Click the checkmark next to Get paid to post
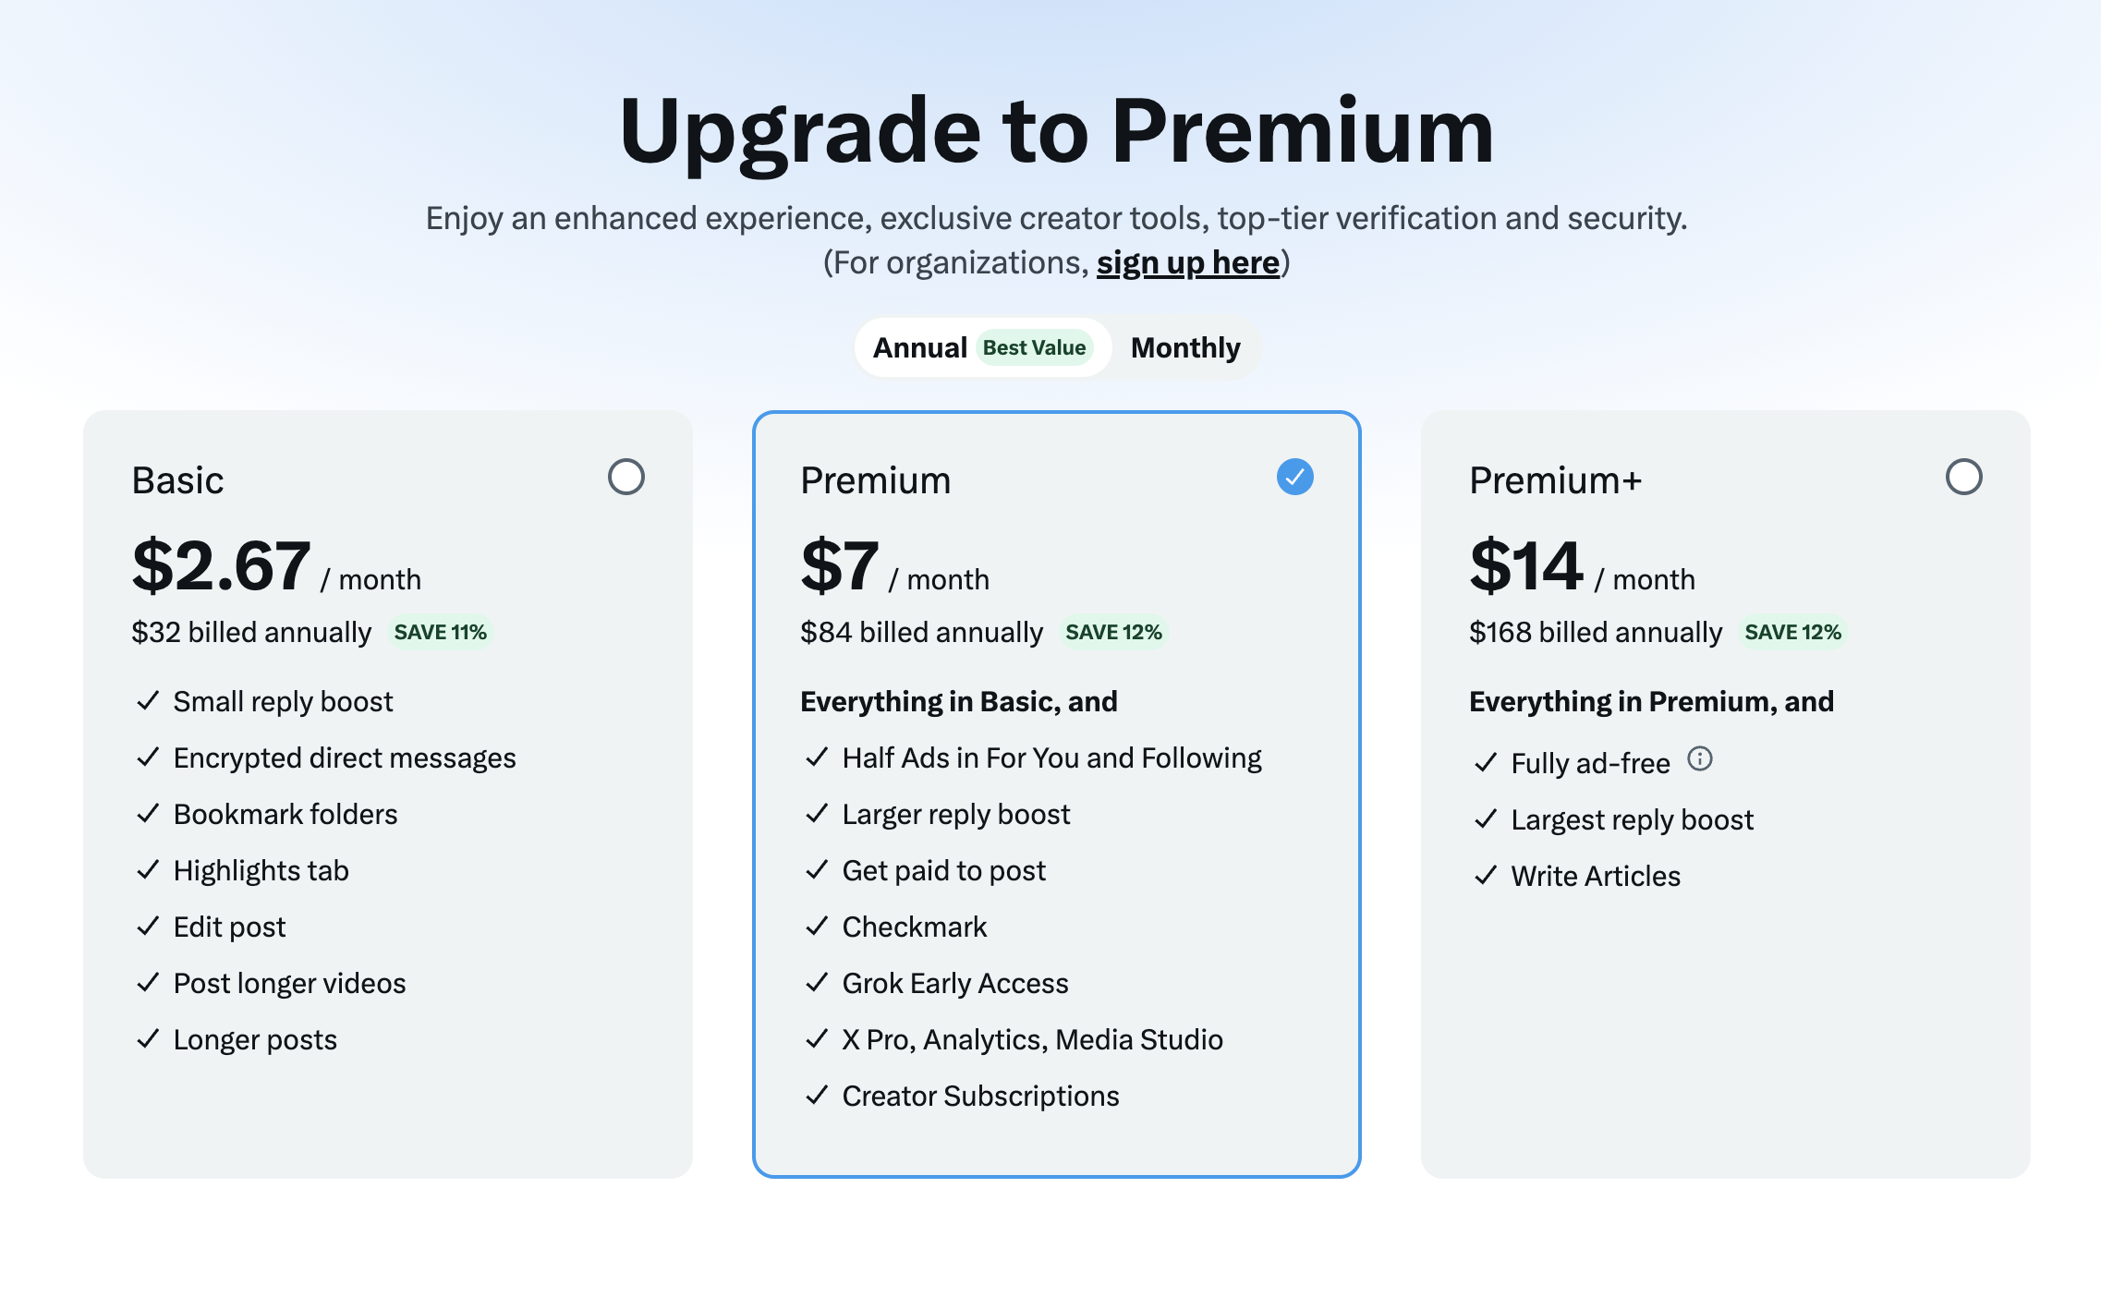Image resolution: width=2101 pixels, height=1297 pixels. pyautogui.click(x=817, y=870)
